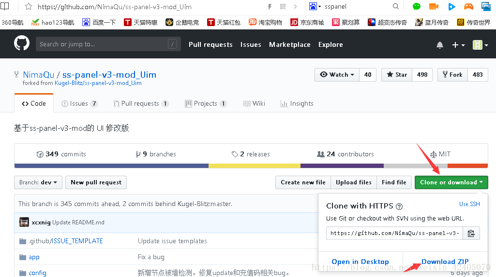Open the Baidu paw search engine selector
Viewport: 496px width, 277px height.
tap(315, 6)
